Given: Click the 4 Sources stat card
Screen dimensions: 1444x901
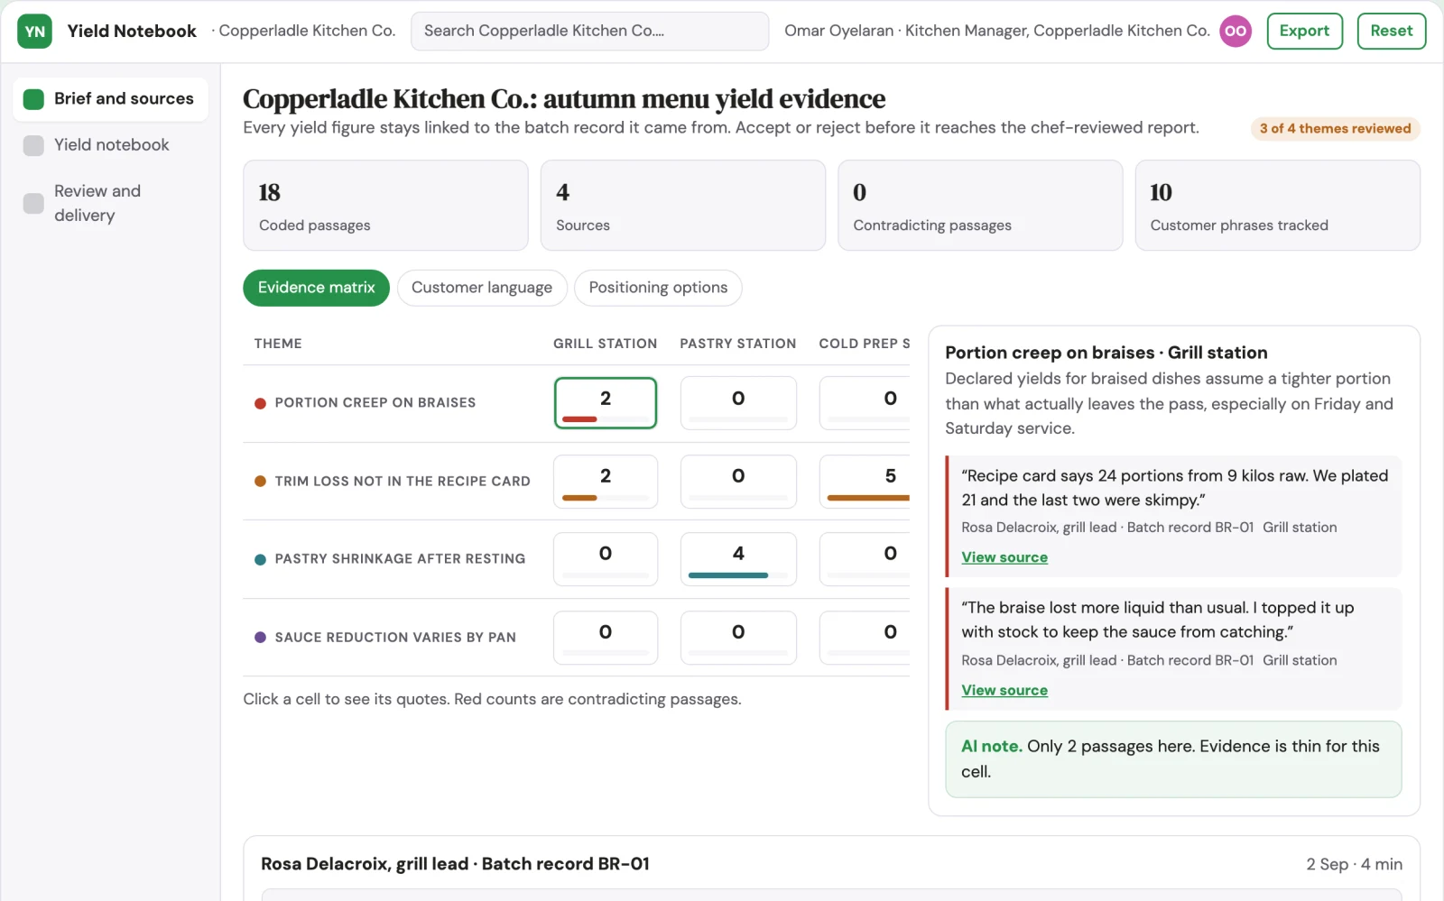Looking at the screenshot, I should (682, 206).
